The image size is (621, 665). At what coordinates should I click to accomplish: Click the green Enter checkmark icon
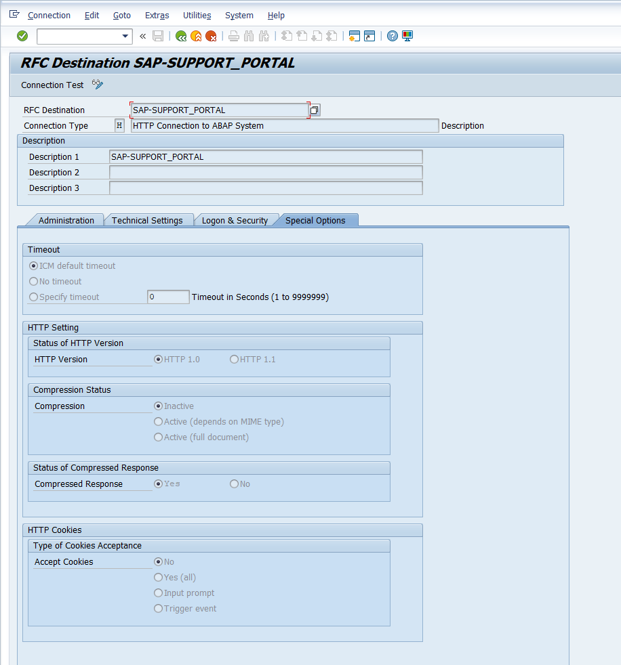[x=22, y=36]
